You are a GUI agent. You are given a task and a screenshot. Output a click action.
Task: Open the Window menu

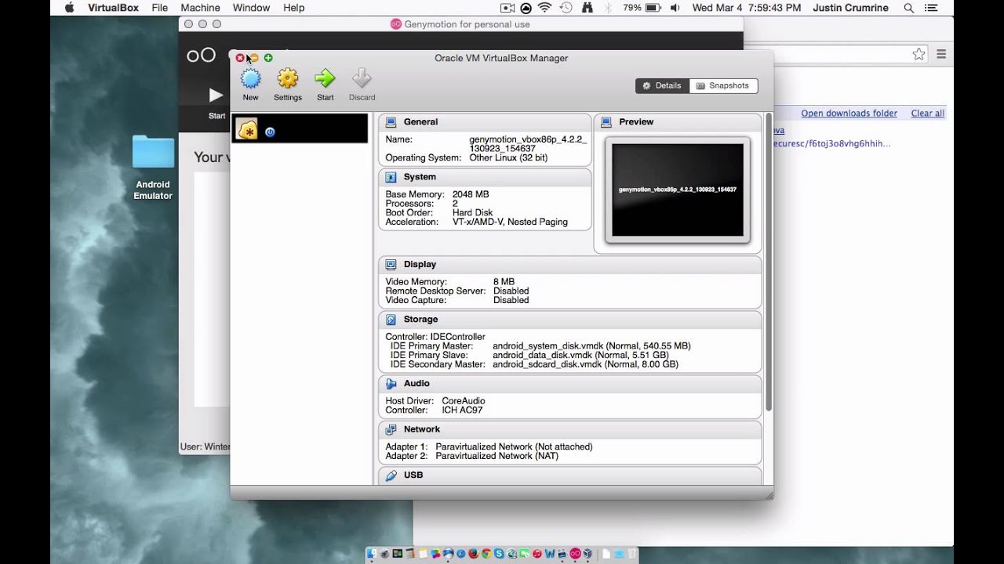251,8
